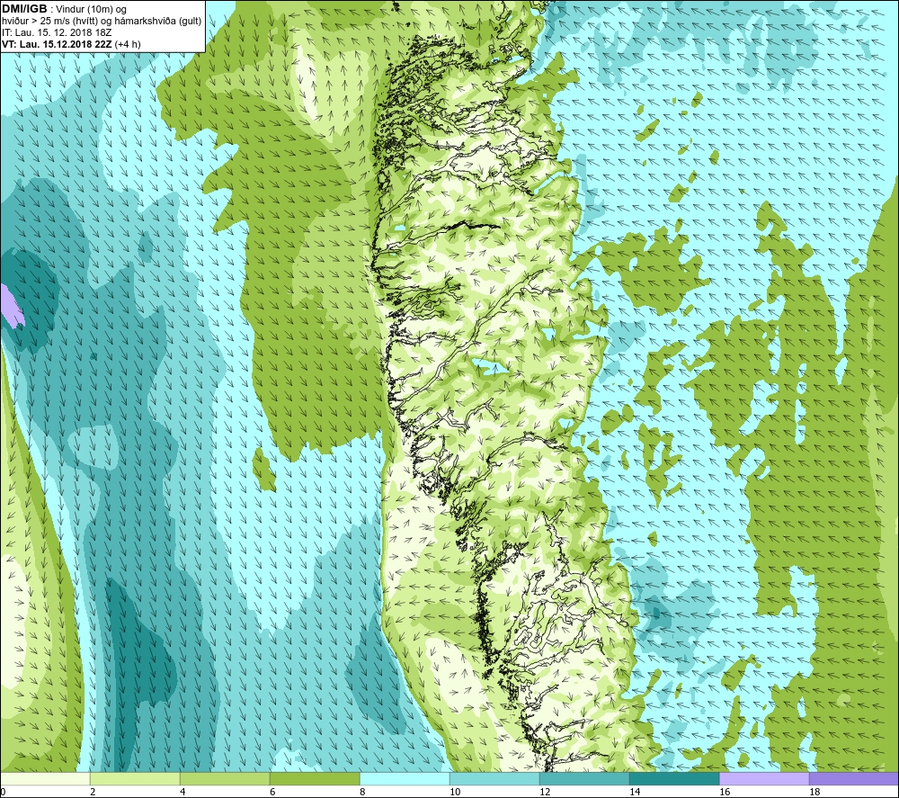
Task: Click the scale label "14"
Action: pos(635,793)
